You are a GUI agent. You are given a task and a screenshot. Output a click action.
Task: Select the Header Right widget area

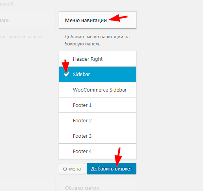click(97, 59)
